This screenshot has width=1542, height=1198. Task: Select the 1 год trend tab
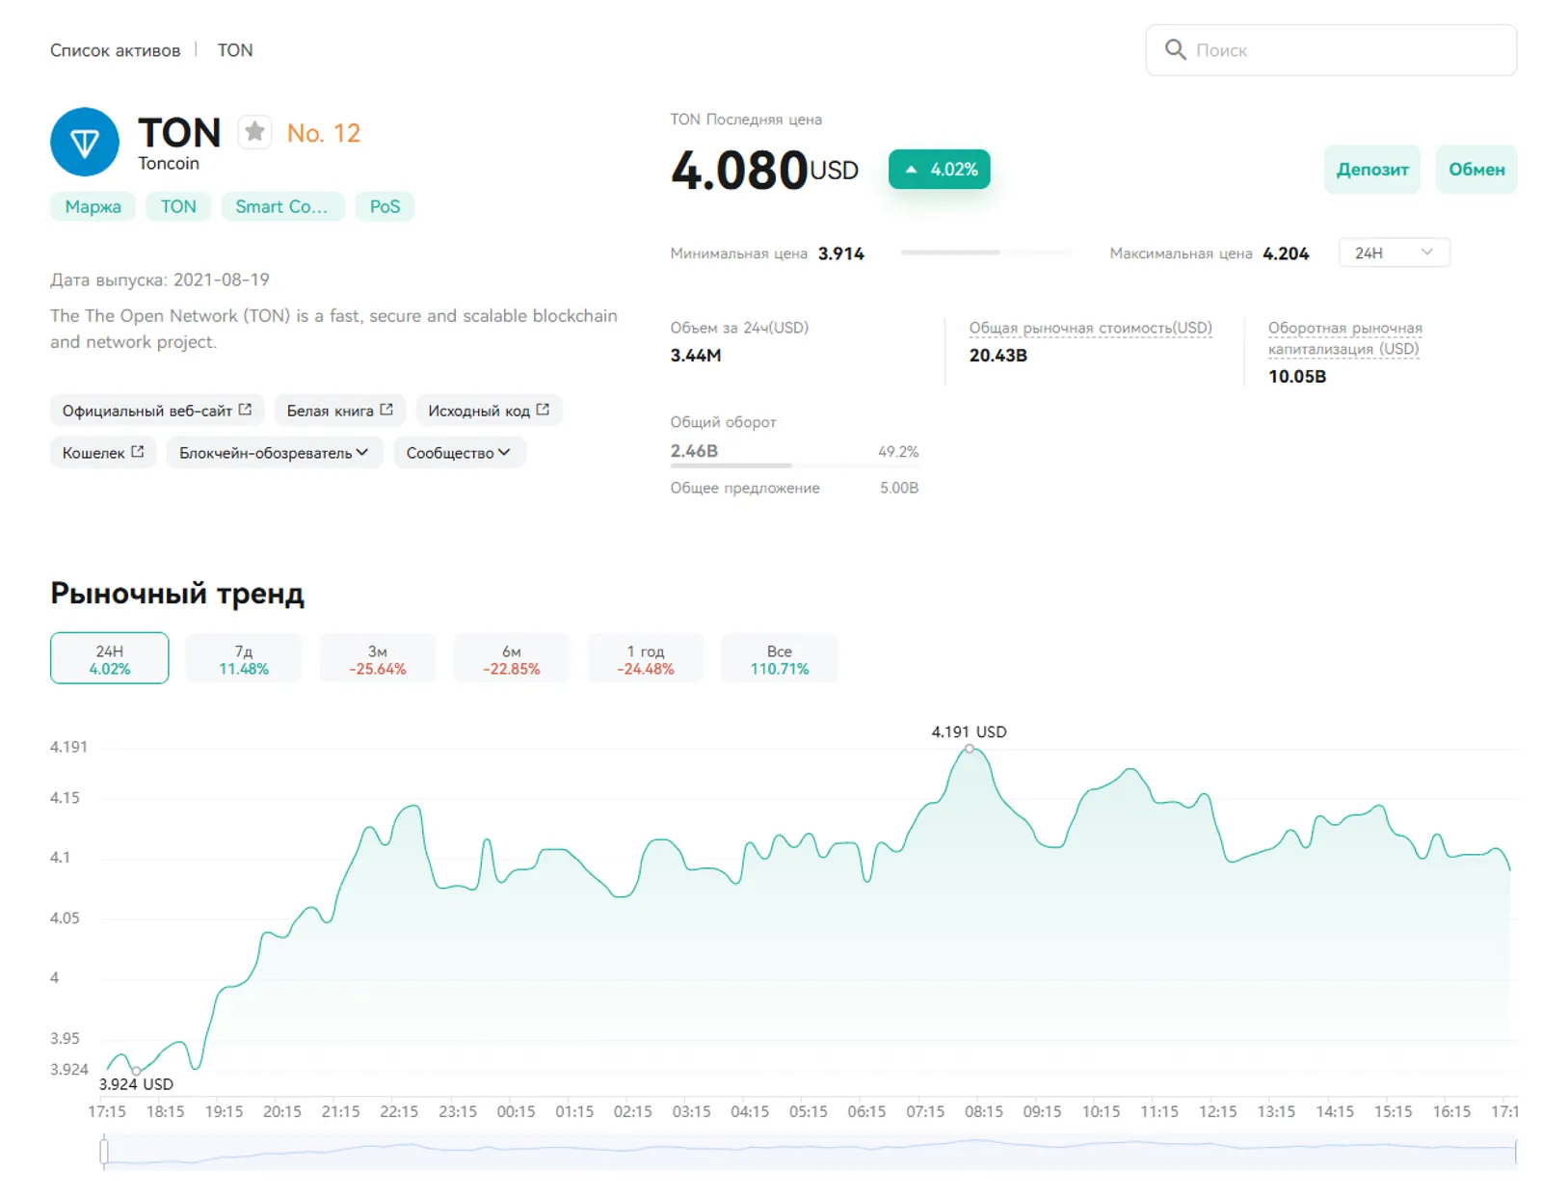pyautogui.click(x=646, y=658)
